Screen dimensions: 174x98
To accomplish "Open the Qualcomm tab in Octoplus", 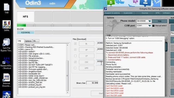I will tap(128, 13).
